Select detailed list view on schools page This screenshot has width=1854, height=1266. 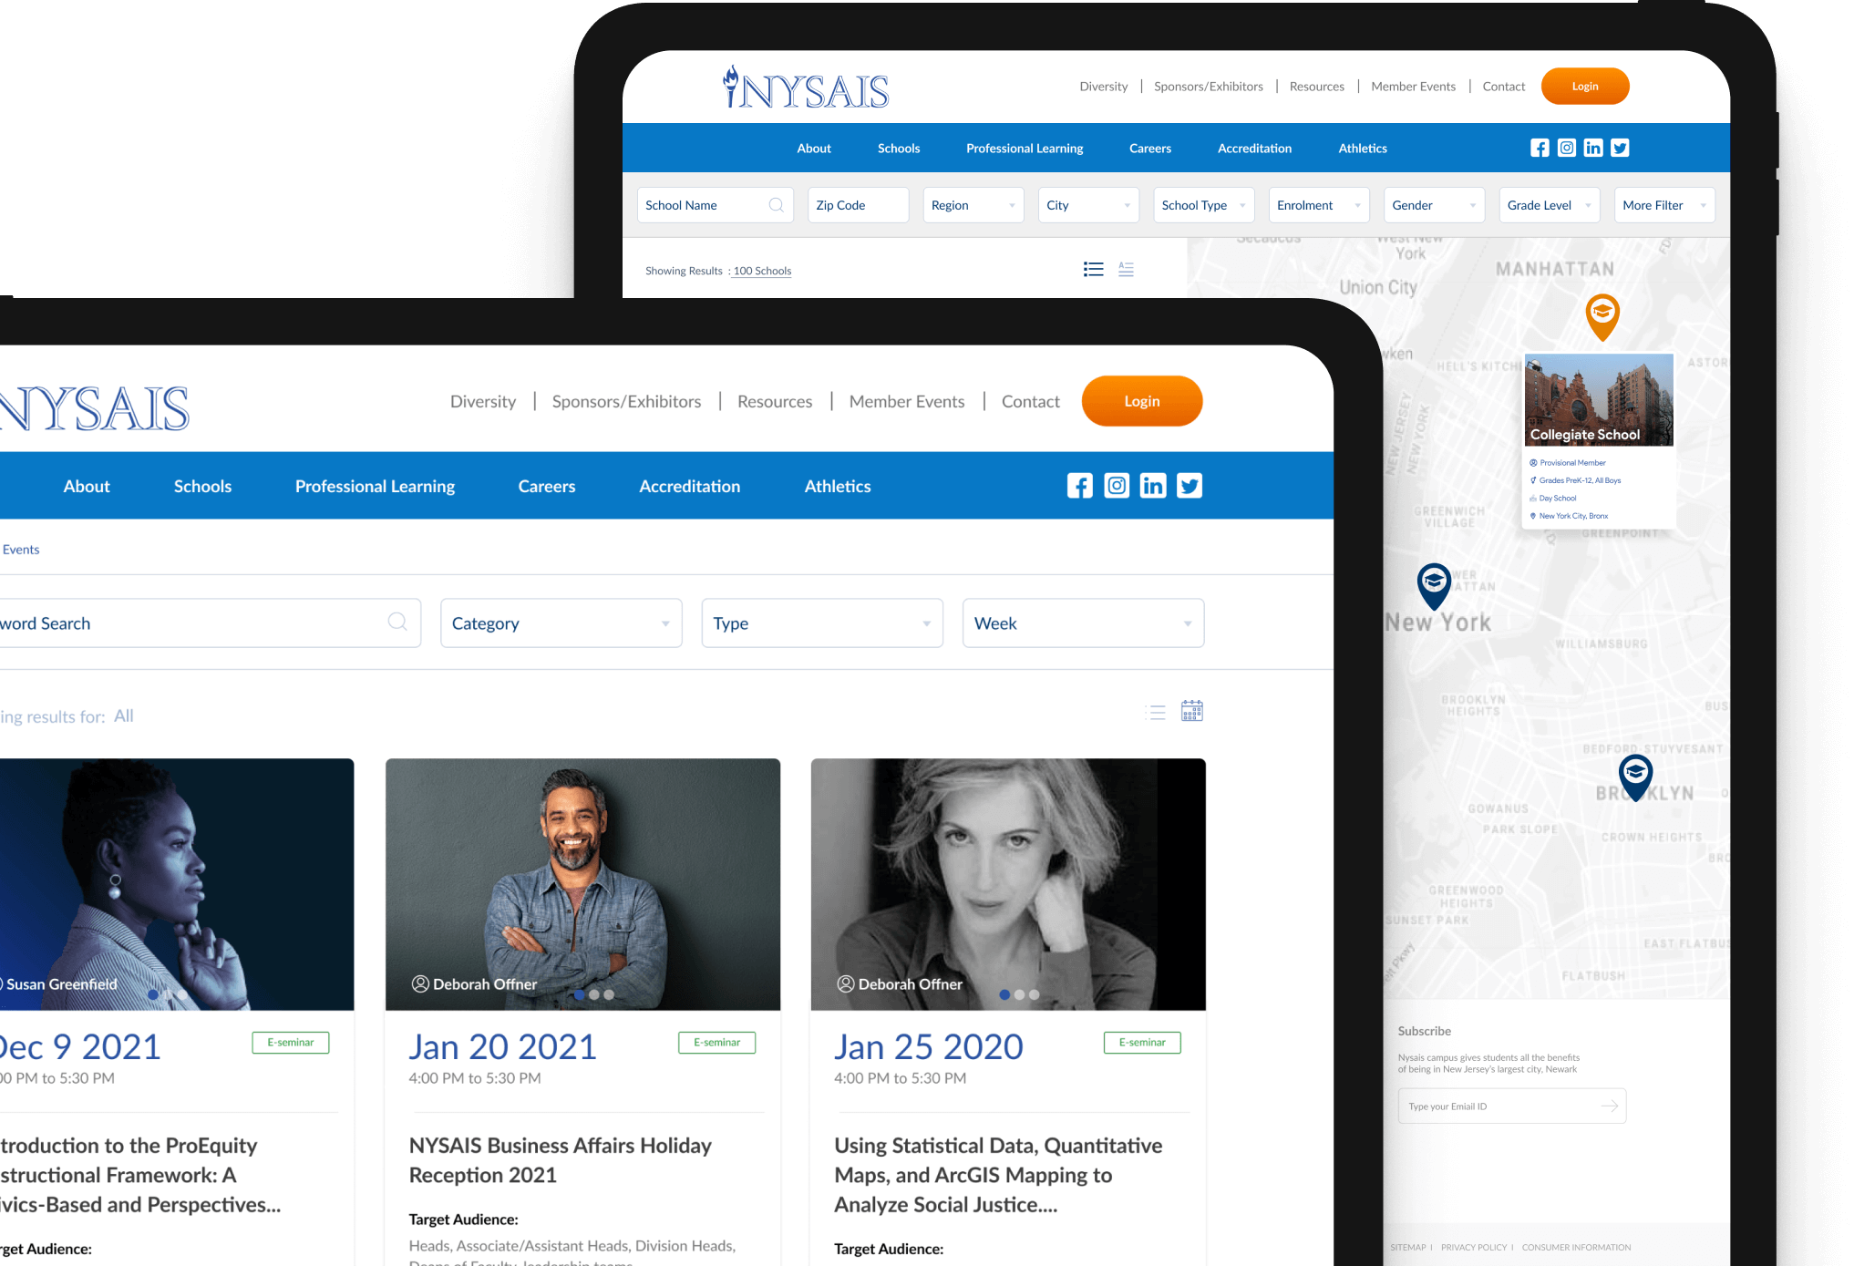pyautogui.click(x=1127, y=269)
